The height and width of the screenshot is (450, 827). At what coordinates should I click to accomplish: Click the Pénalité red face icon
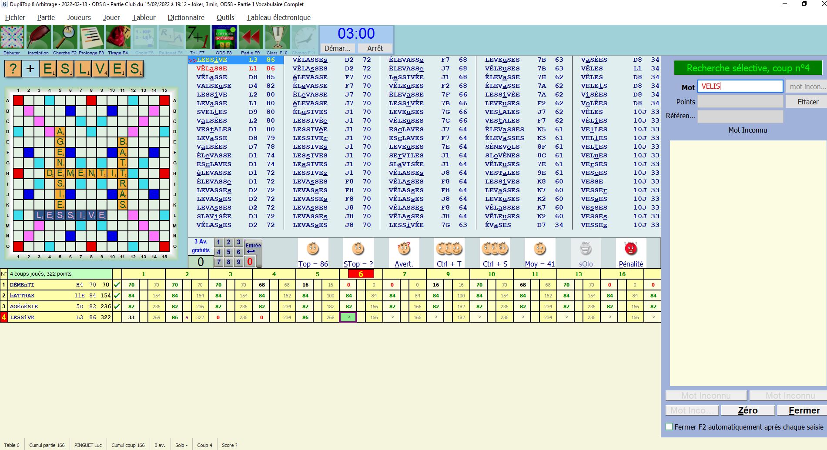click(x=630, y=249)
